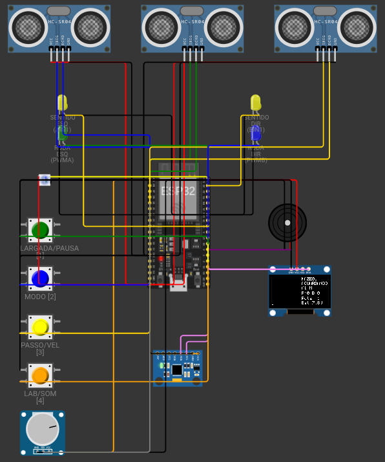Select the OLED display module
Screen dimensions: 385x462
(x=300, y=291)
